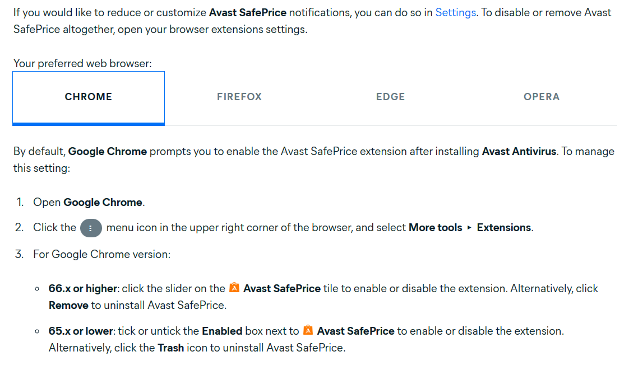Click the bold More tools text
Viewport: 629px width, 375px height.
pos(435,228)
